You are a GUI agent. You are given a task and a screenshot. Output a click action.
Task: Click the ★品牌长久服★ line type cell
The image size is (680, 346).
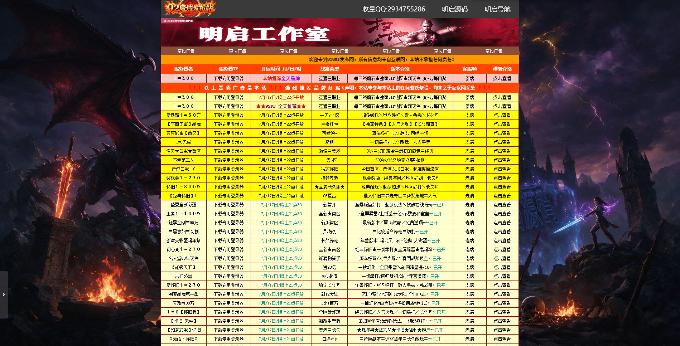click(x=329, y=187)
